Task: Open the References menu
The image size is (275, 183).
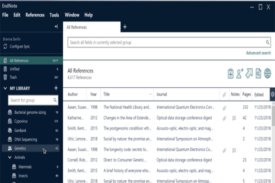Action: click(35, 15)
